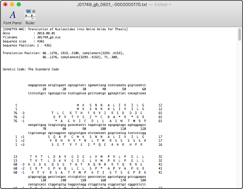
Task: Close the text document window
Action: [x=5, y=5]
